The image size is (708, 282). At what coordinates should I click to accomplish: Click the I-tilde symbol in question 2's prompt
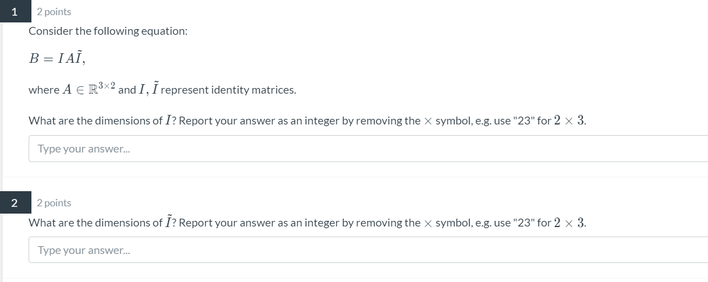[x=168, y=221]
